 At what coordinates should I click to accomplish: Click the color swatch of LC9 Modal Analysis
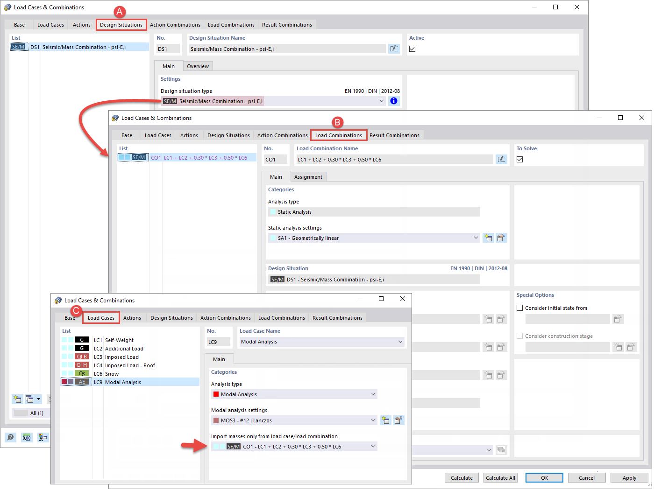65,382
